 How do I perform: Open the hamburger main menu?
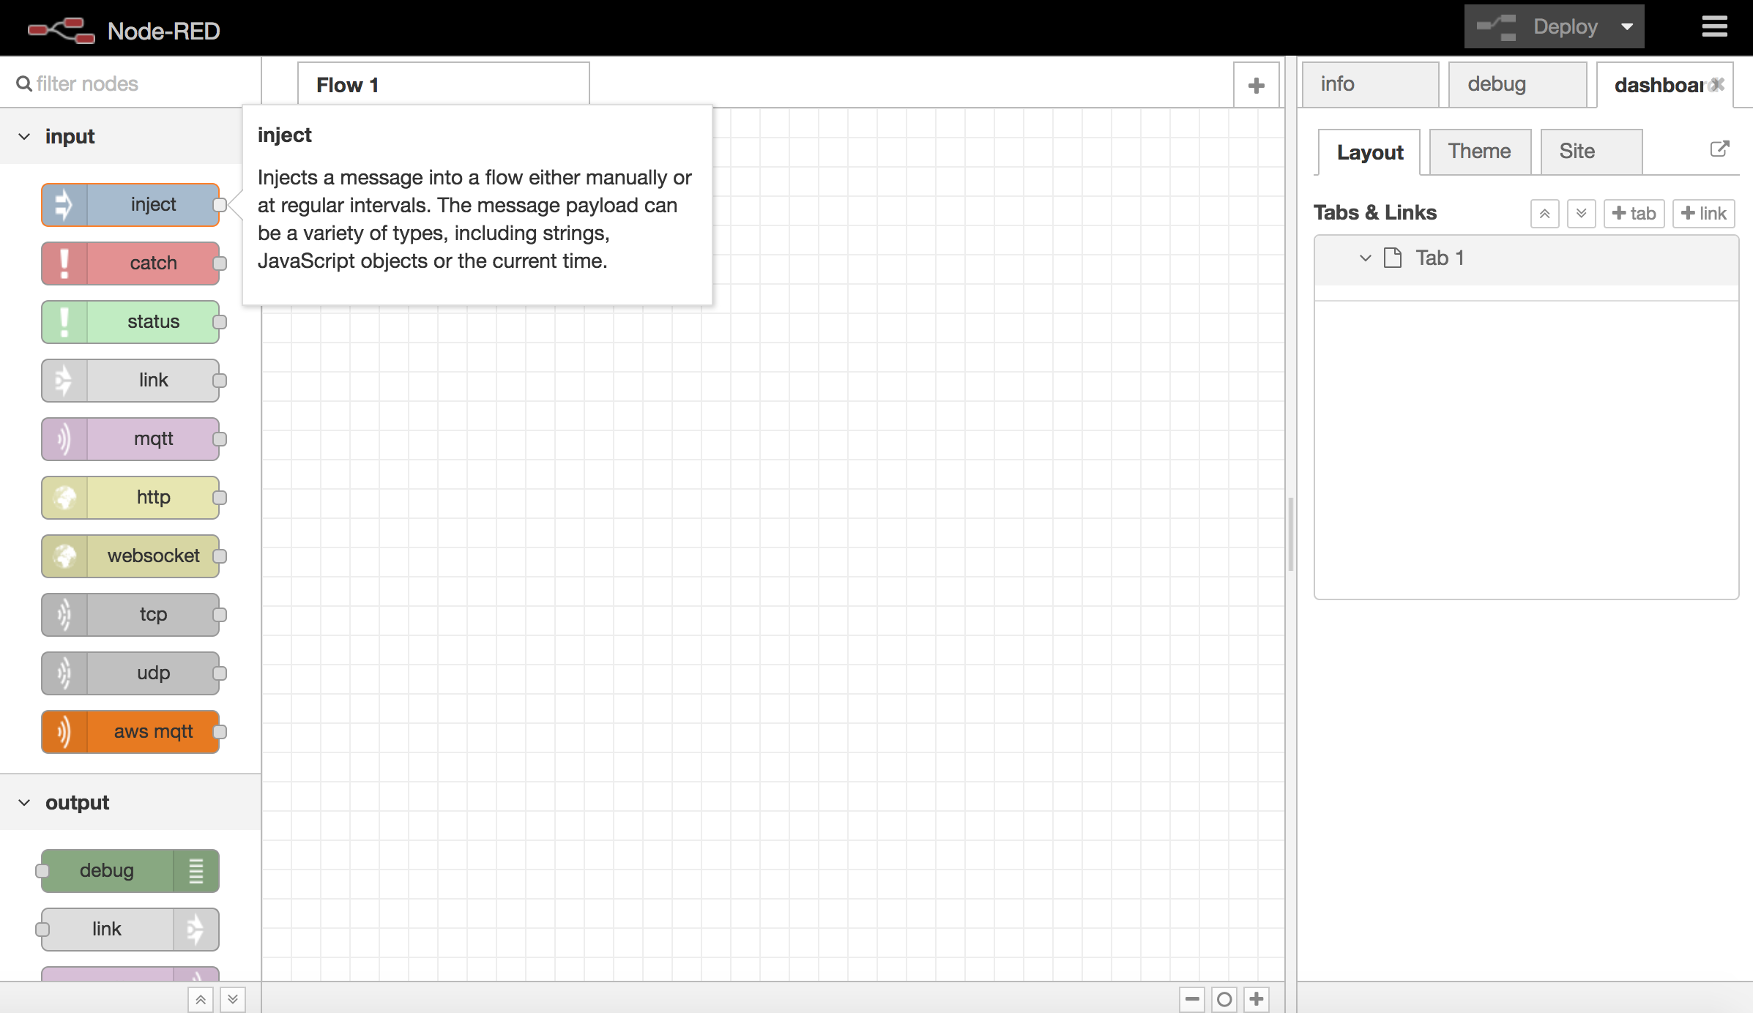tap(1714, 27)
